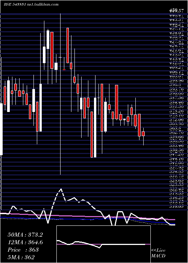The width and height of the screenshot is (188, 263).
Task: Open the MACD inset panel
Action: pyautogui.click(x=103, y=244)
